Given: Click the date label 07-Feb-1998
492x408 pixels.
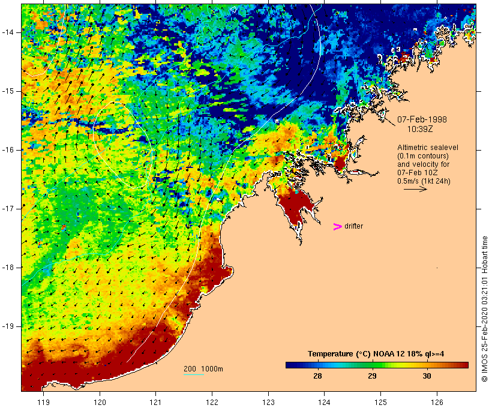Looking at the screenshot, I should pyautogui.click(x=422, y=119).
